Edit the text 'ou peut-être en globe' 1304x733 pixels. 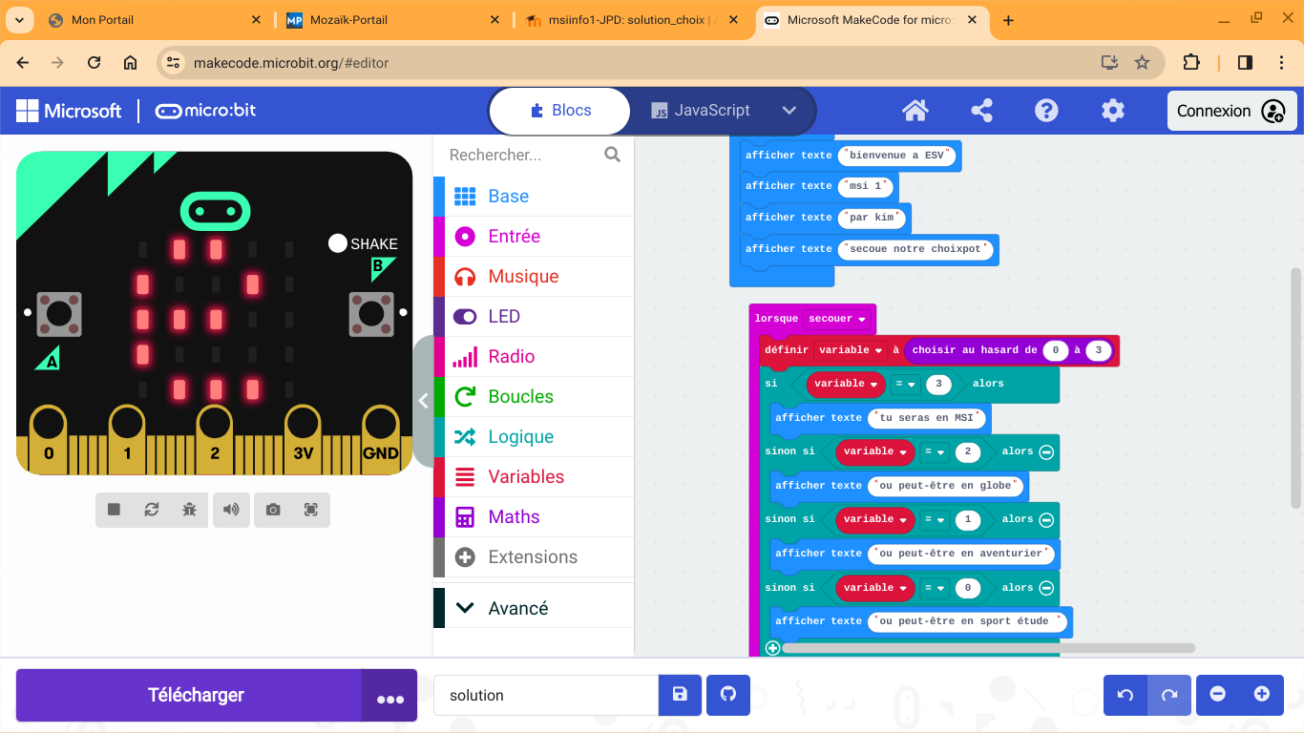pyautogui.click(x=947, y=486)
